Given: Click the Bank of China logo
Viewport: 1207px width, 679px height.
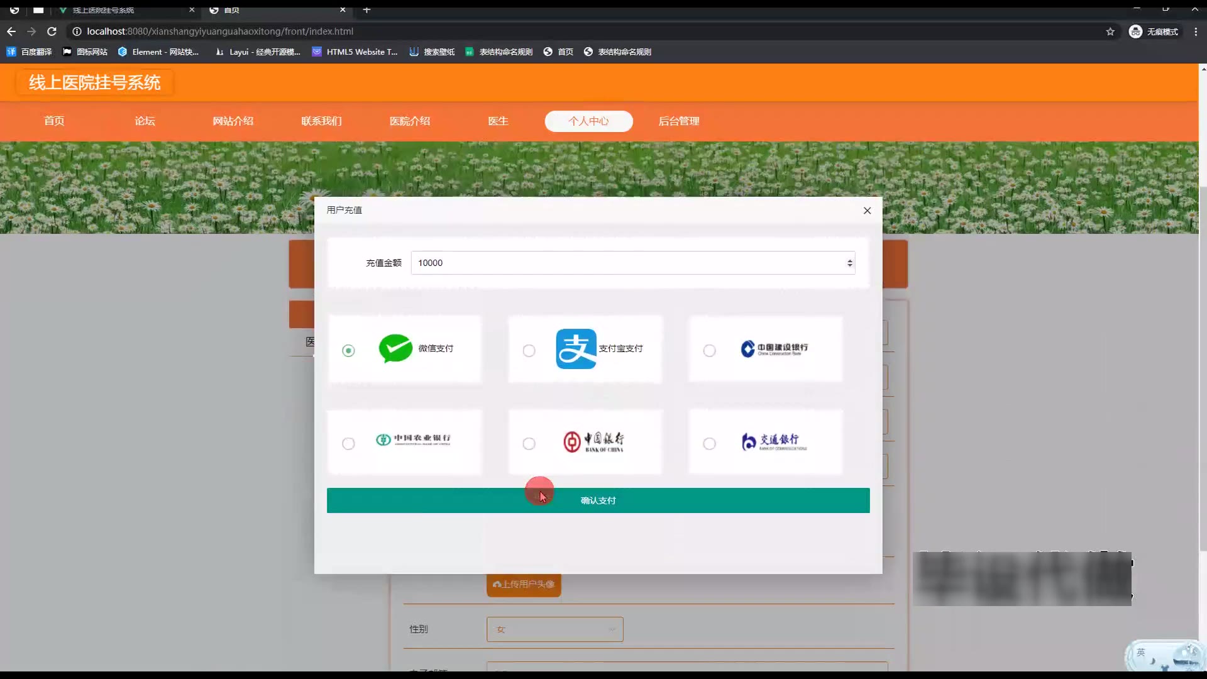Looking at the screenshot, I should pos(593,442).
